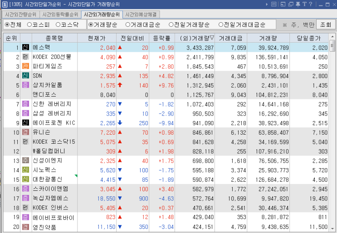Click the 펀 badge next to KODEX 코스닥15
The image size is (337, 233).
25,142
